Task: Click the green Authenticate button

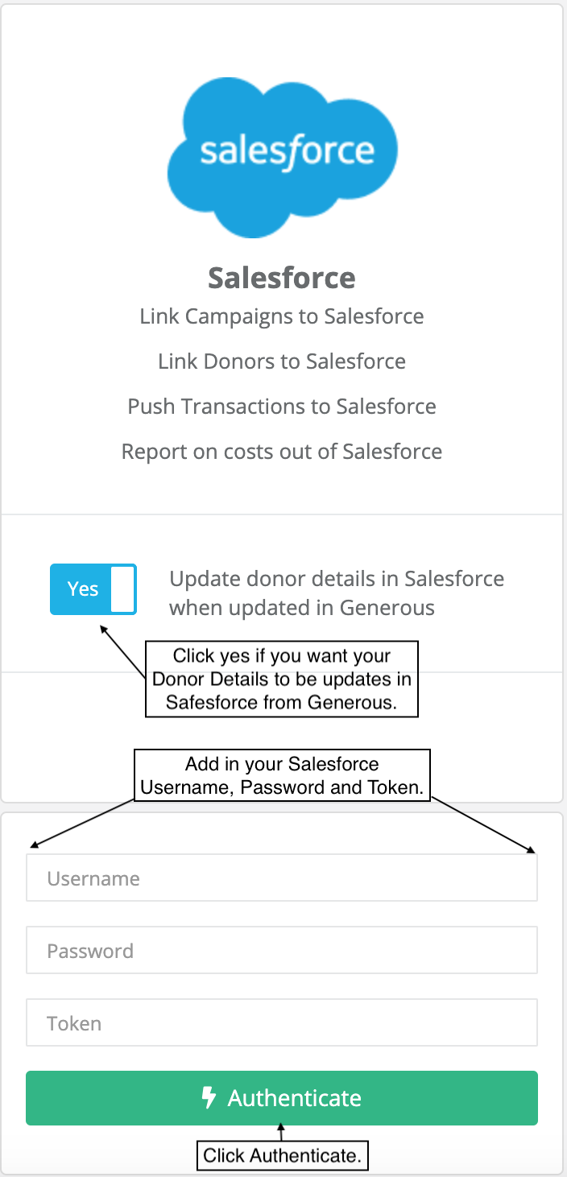Action: pyautogui.click(x=282, y=1097)
